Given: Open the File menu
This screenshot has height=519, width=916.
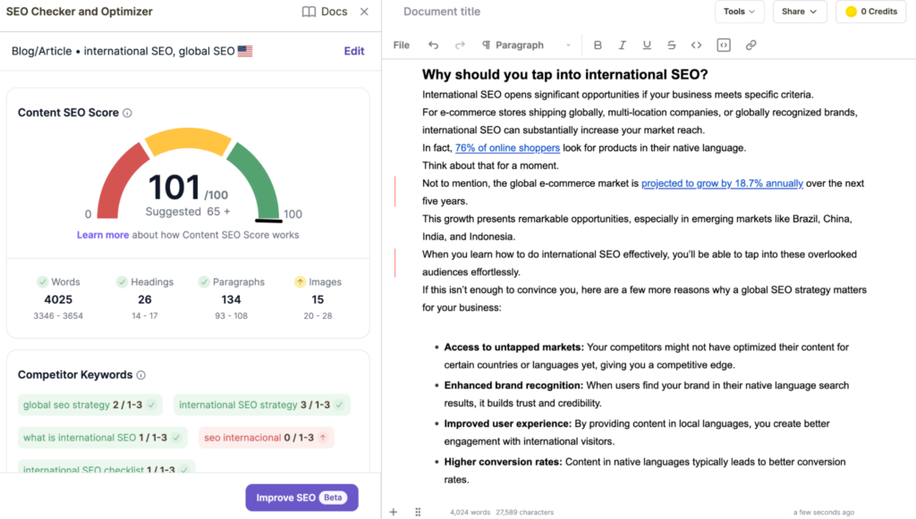Looking at the screenshot, I should pos(402,46).
